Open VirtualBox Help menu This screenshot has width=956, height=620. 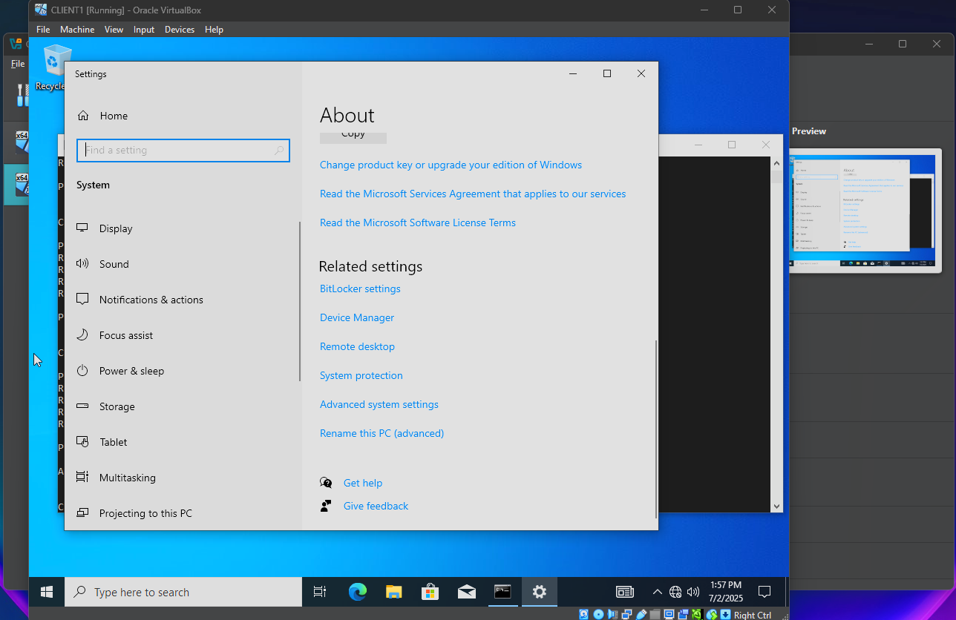tap(214, 30)
